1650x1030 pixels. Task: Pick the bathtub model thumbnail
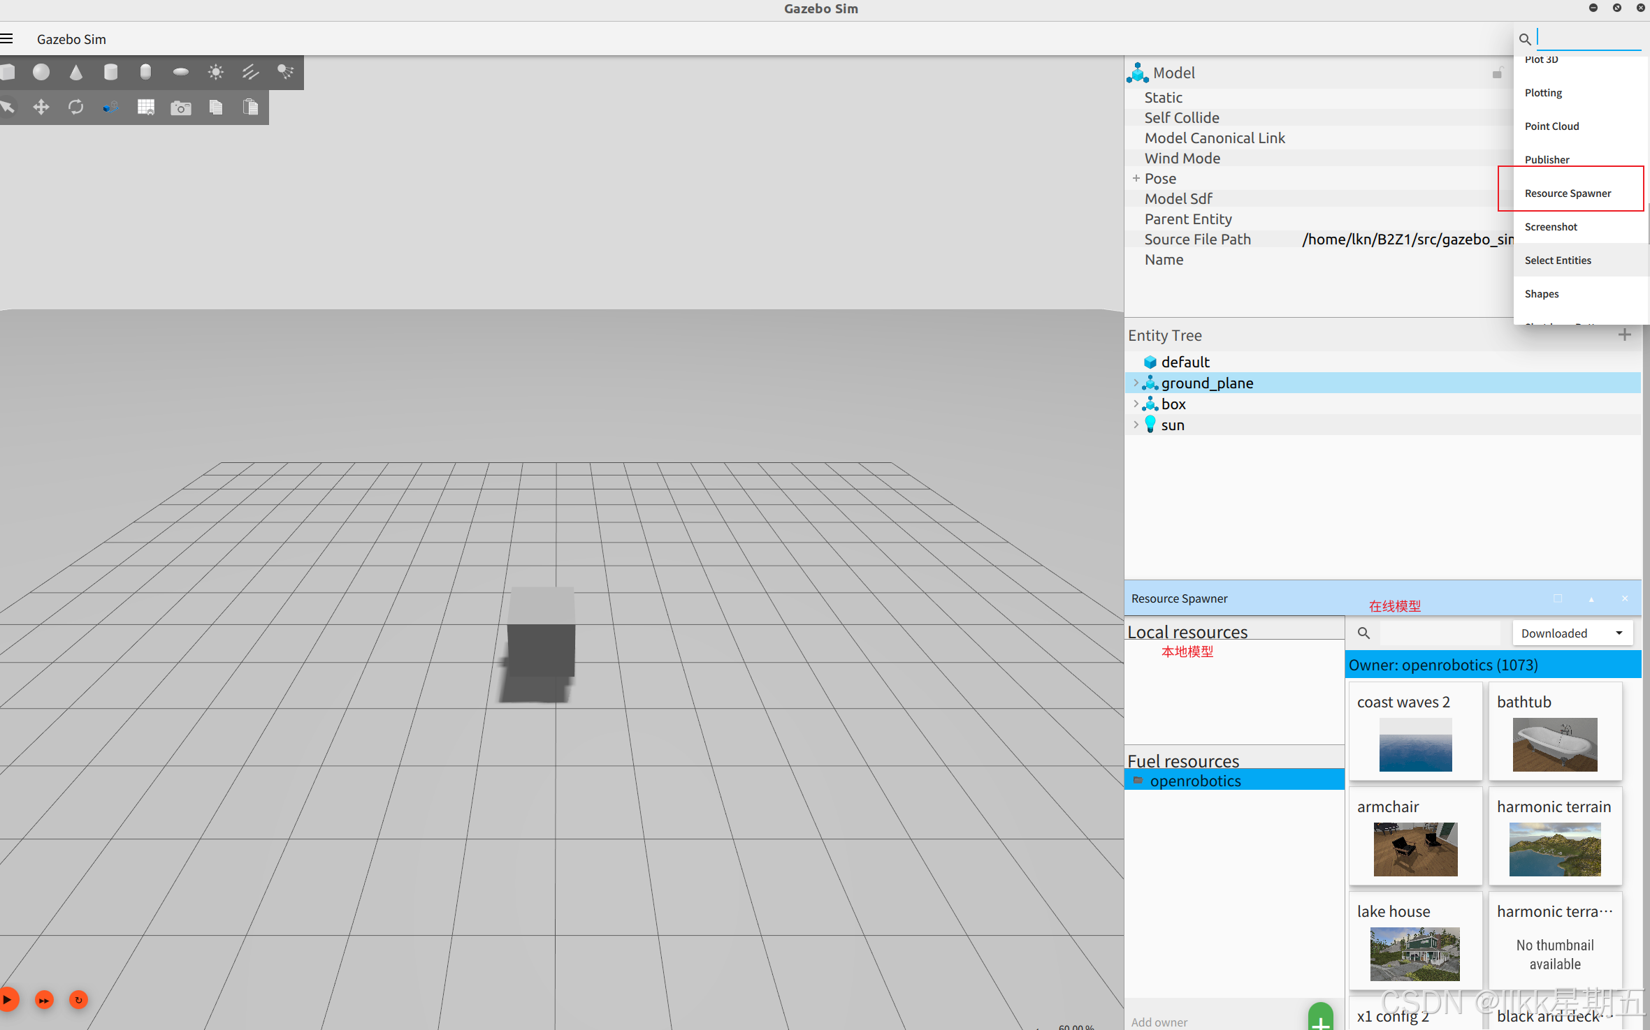(1554, 744)
